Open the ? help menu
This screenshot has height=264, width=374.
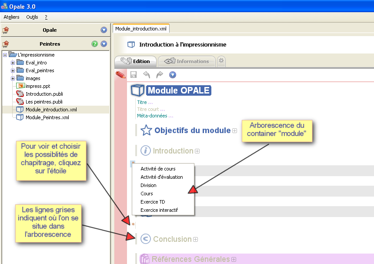pos(46,17)
